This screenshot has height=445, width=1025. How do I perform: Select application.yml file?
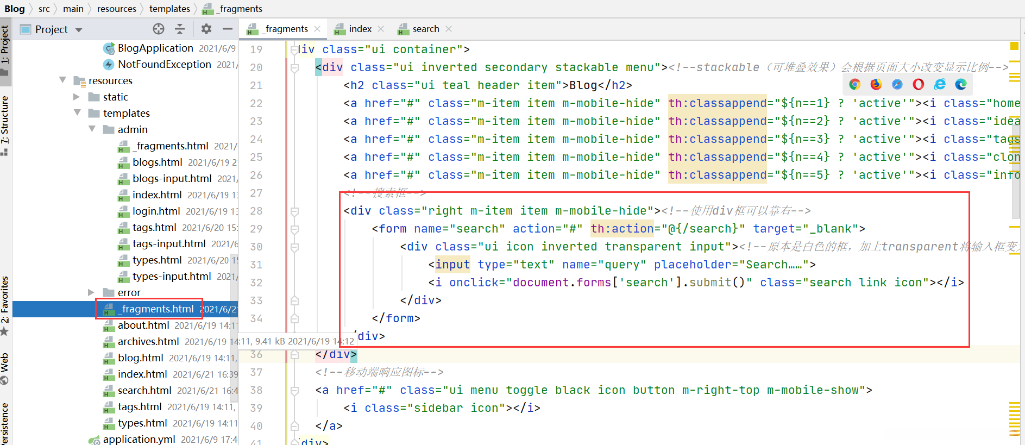(x=139, y=439)
